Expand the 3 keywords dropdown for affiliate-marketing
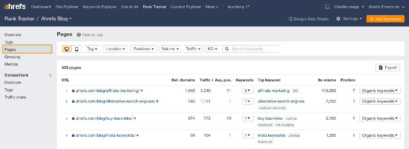 (x=247, y=91)
